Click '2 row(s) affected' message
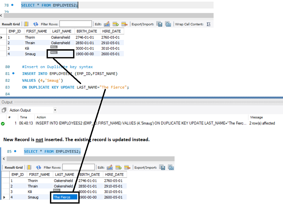The image size is (283, 207). (262, 123)
